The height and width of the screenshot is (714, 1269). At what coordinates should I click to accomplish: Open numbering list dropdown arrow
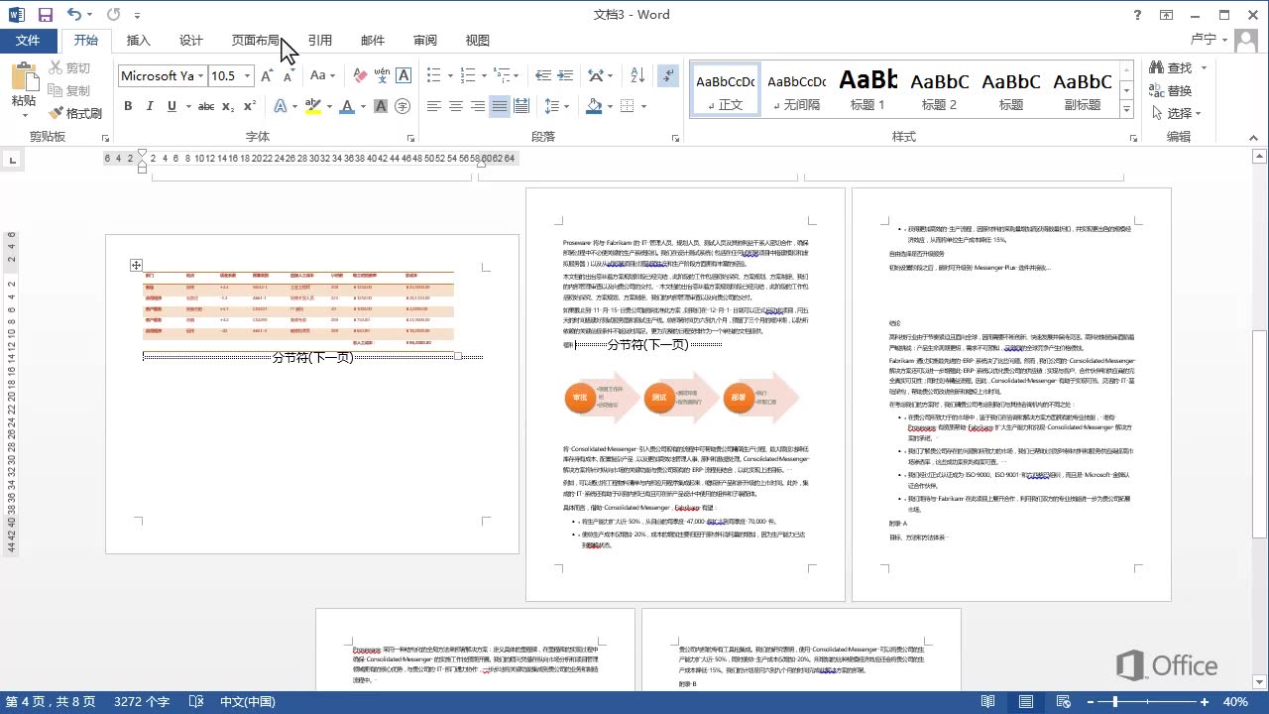[x=484, y=75]
